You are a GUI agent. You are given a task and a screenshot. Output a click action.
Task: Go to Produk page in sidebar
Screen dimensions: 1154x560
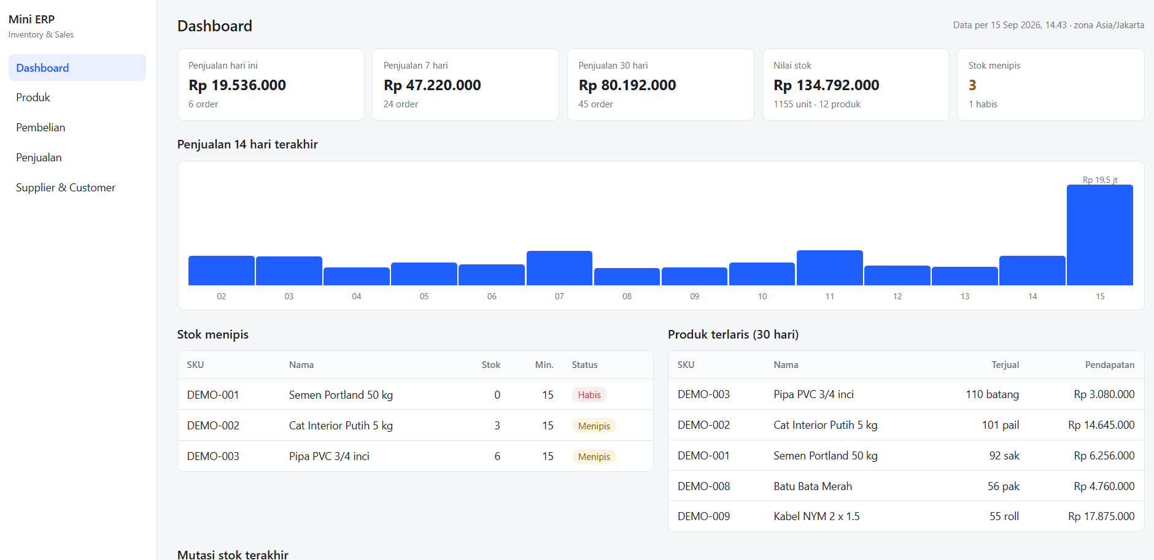[77, 98]
